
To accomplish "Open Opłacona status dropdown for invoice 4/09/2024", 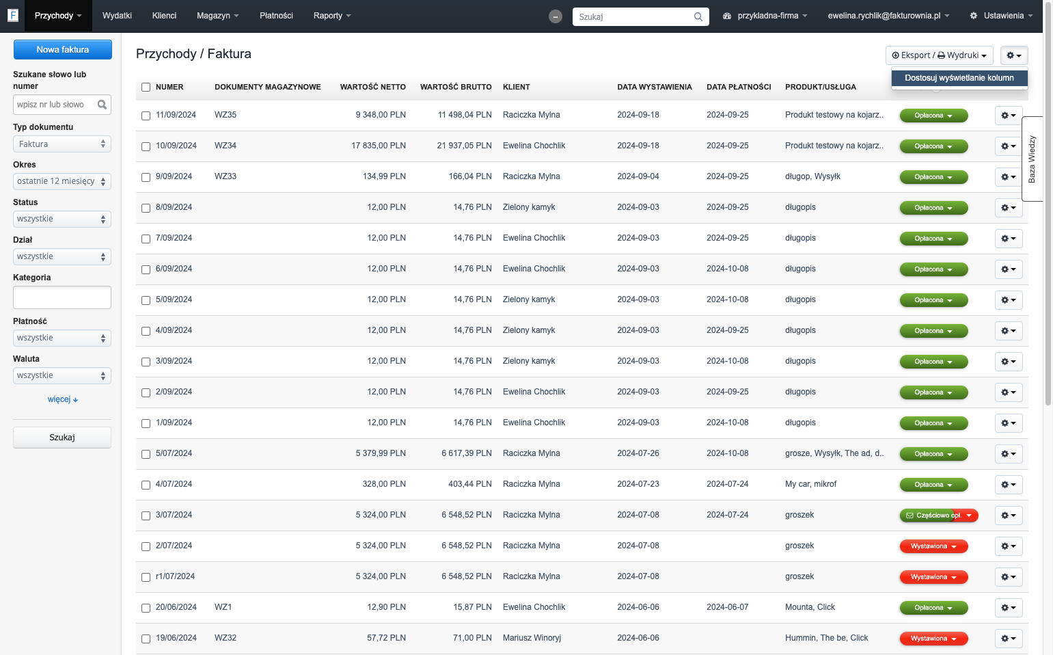I will 933,331.
